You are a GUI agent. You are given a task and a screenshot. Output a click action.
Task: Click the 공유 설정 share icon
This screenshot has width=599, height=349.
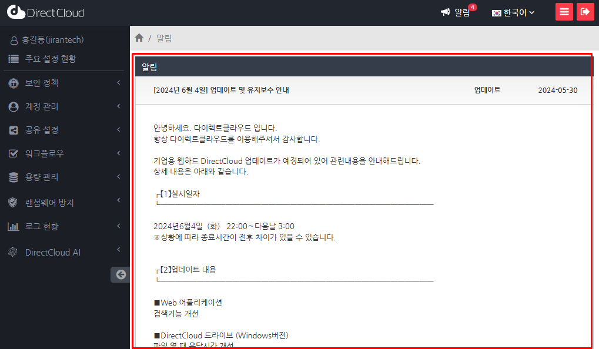14,130
